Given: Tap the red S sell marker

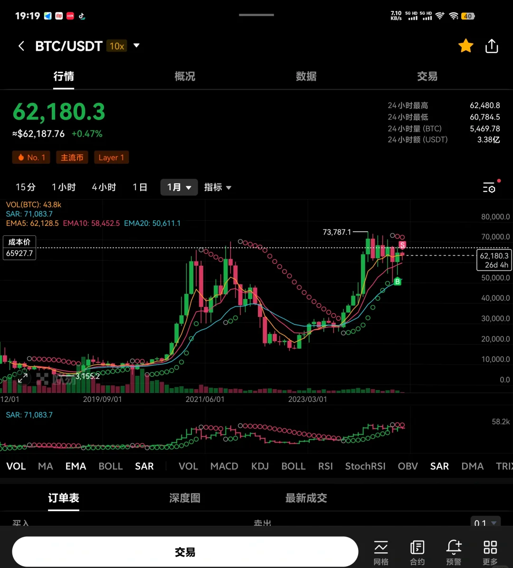Looking at the screenshot, I should tap(402, 245).
